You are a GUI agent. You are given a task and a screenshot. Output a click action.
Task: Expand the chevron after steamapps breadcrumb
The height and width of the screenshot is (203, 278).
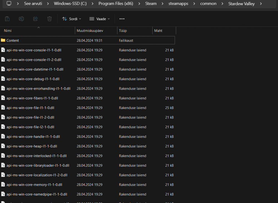(194, 4)
